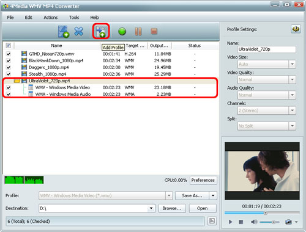The height and width of the screenshot is (232, 306).
Task: Click the Add File toolbar icon
Action: click(64, 32)
